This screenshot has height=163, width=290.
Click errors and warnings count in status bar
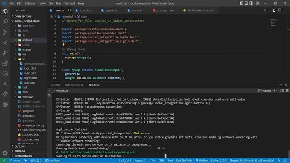coord(36,160)
